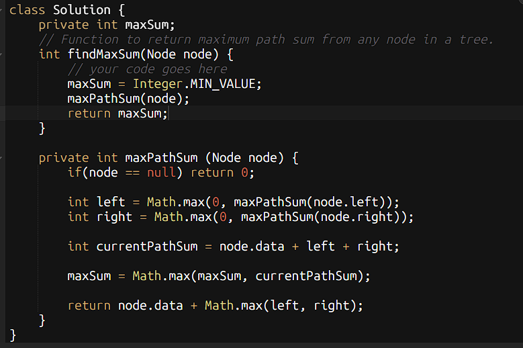523x348 pixels.
Task: Click the "class" keyword on the first line
Action: tap(27, 10)
